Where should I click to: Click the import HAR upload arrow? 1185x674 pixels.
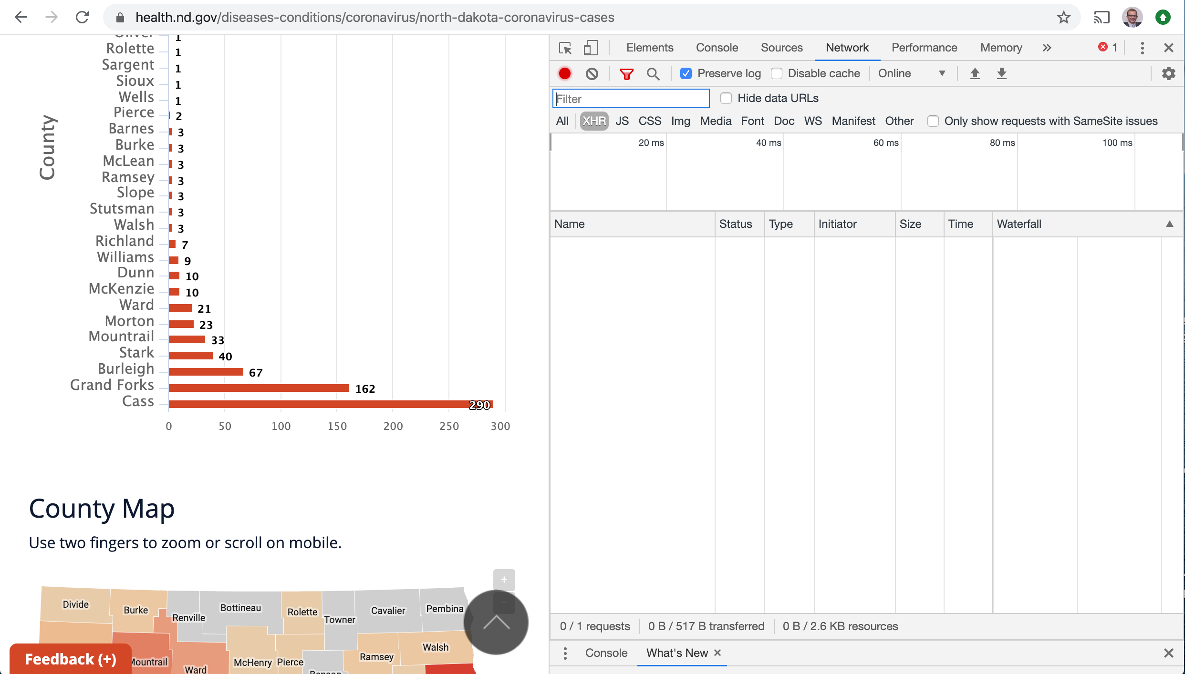975,73
